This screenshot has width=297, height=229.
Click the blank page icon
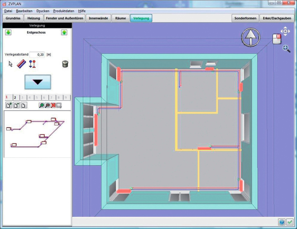click(23, 105)
